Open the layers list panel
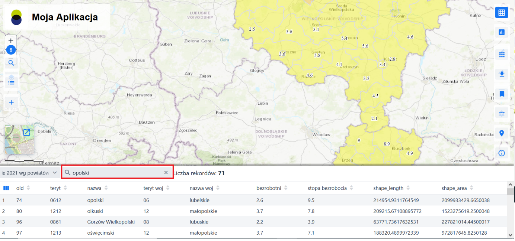Viewport: 515px width, 241px height. 11,82
